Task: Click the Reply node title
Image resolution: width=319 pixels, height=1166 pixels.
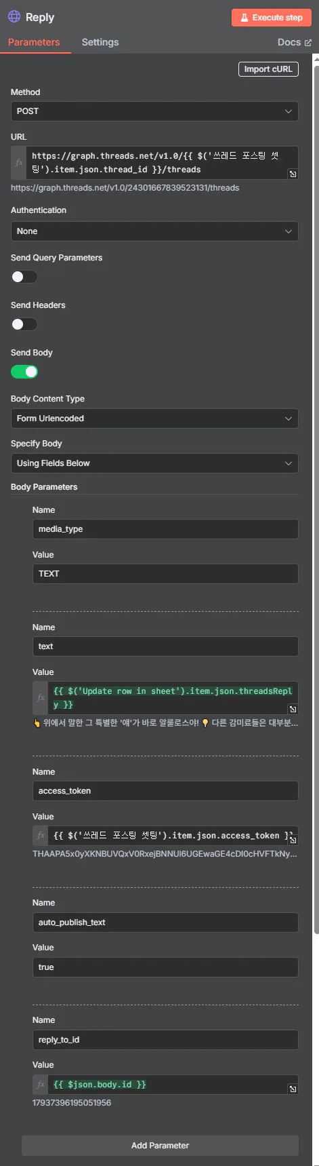Action: [40, 17]
